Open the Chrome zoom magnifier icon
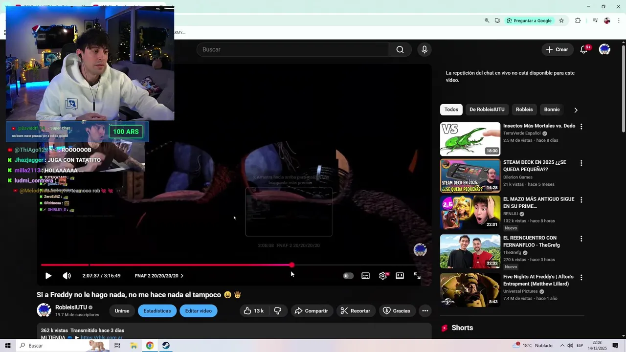Viewport: 626px width, 352px height. pyautogui.click(x=487, y=21)
